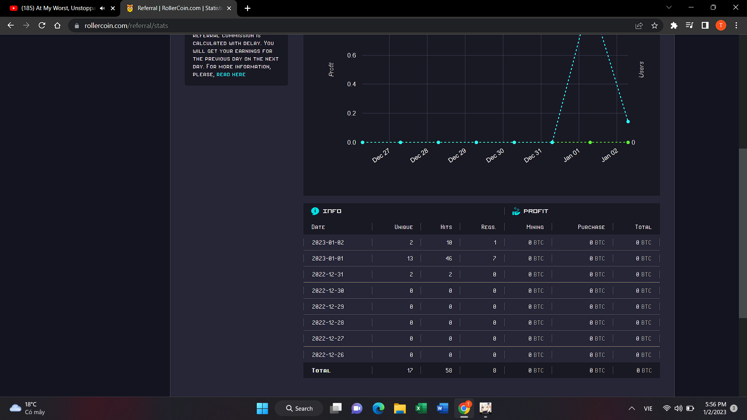Open the weather widget 18°C
The width and height of the screenshot is (747, 420).
(27, 408)
